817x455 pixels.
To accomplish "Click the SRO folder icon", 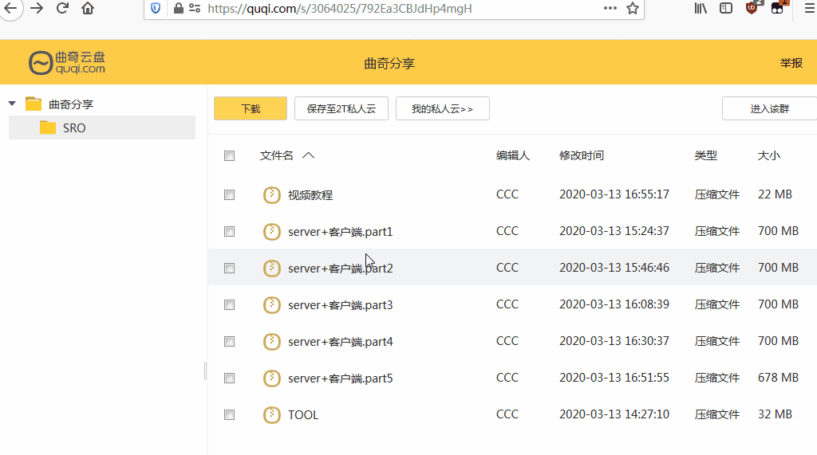I will point(47,127).
